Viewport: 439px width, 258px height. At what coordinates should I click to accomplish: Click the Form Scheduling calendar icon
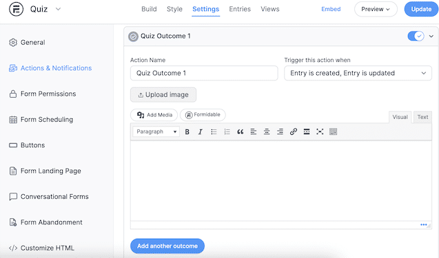[13, 120]
